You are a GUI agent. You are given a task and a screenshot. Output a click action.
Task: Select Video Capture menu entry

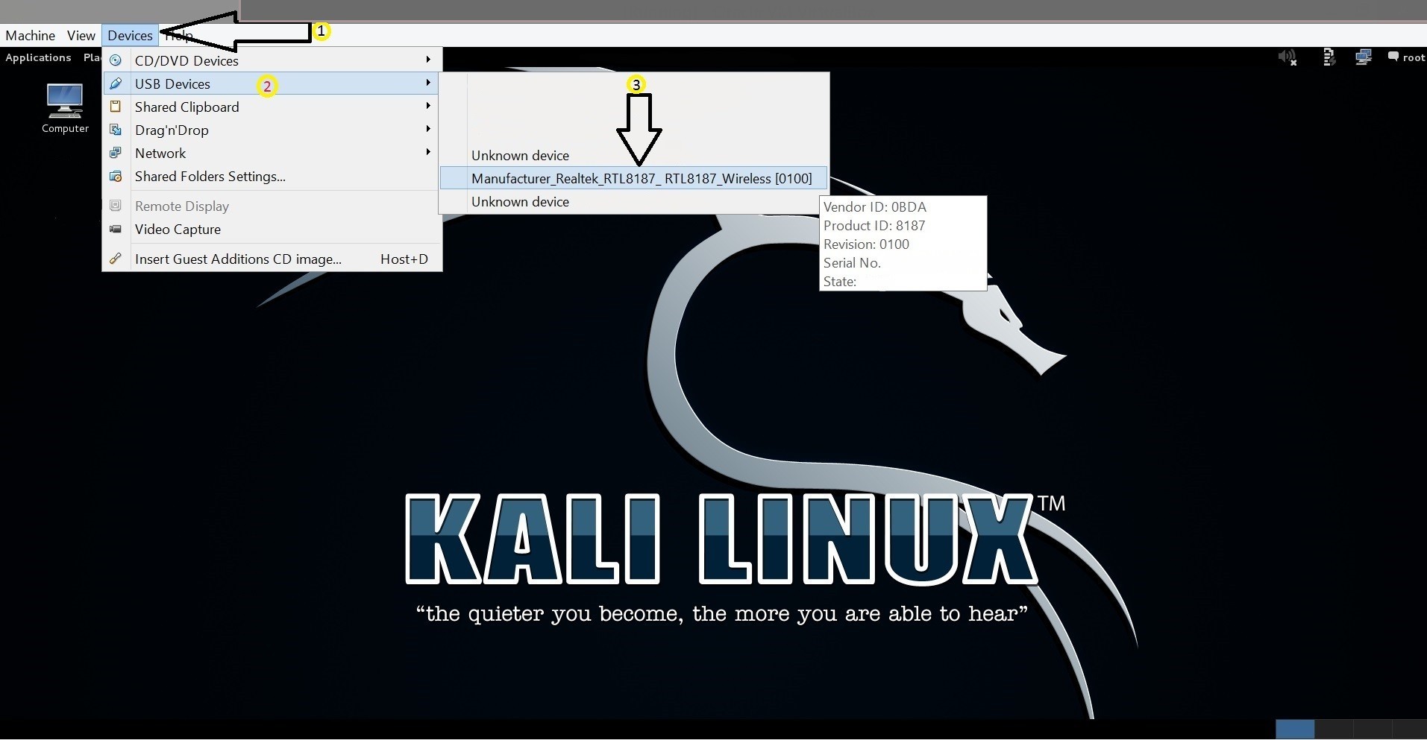pos(178,229)
